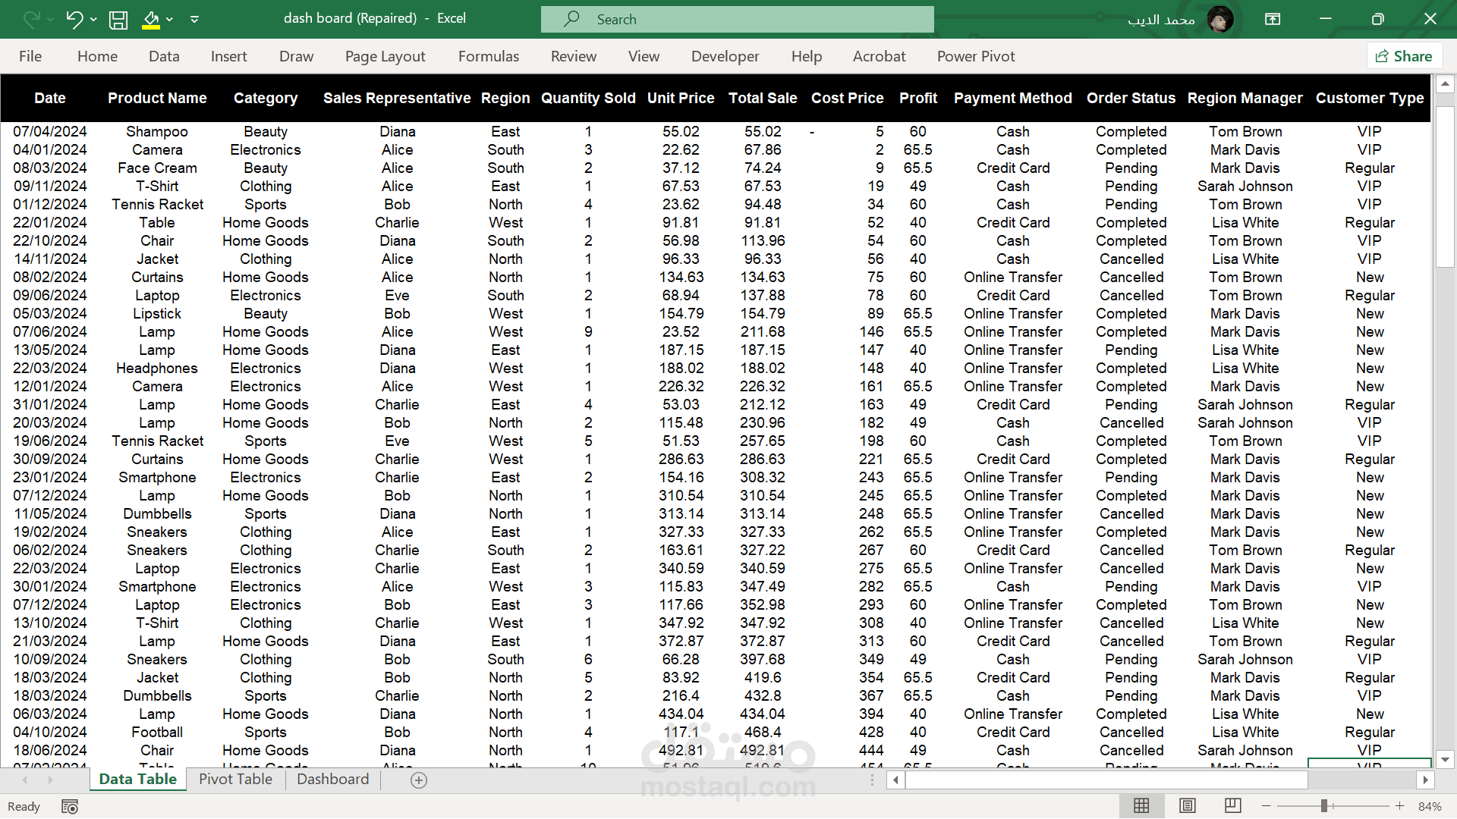Click the Undo icon in the title bar
The image size is (1457, 819).
(74, 19)
